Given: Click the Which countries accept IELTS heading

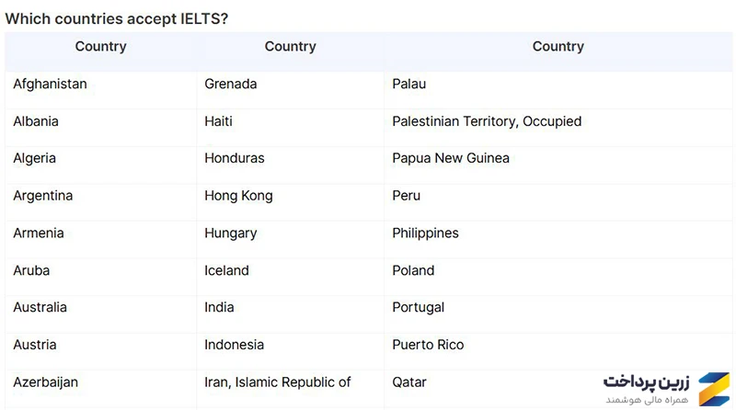Looking at the screenshot, I should pyautogui.click(x=117, y=18).
